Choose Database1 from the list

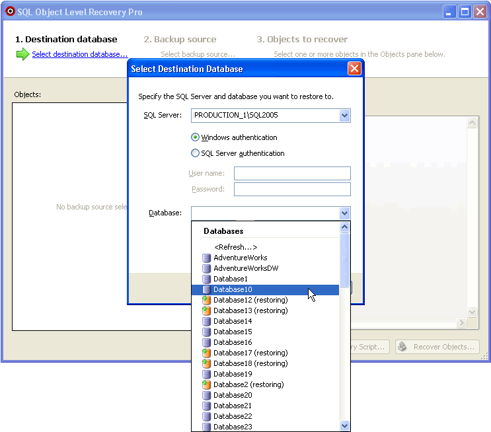[231, 279]
